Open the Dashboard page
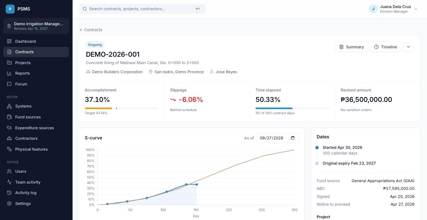Image resolution: width=427 pixels, height=220 pixels. click(x=36, y=41)
